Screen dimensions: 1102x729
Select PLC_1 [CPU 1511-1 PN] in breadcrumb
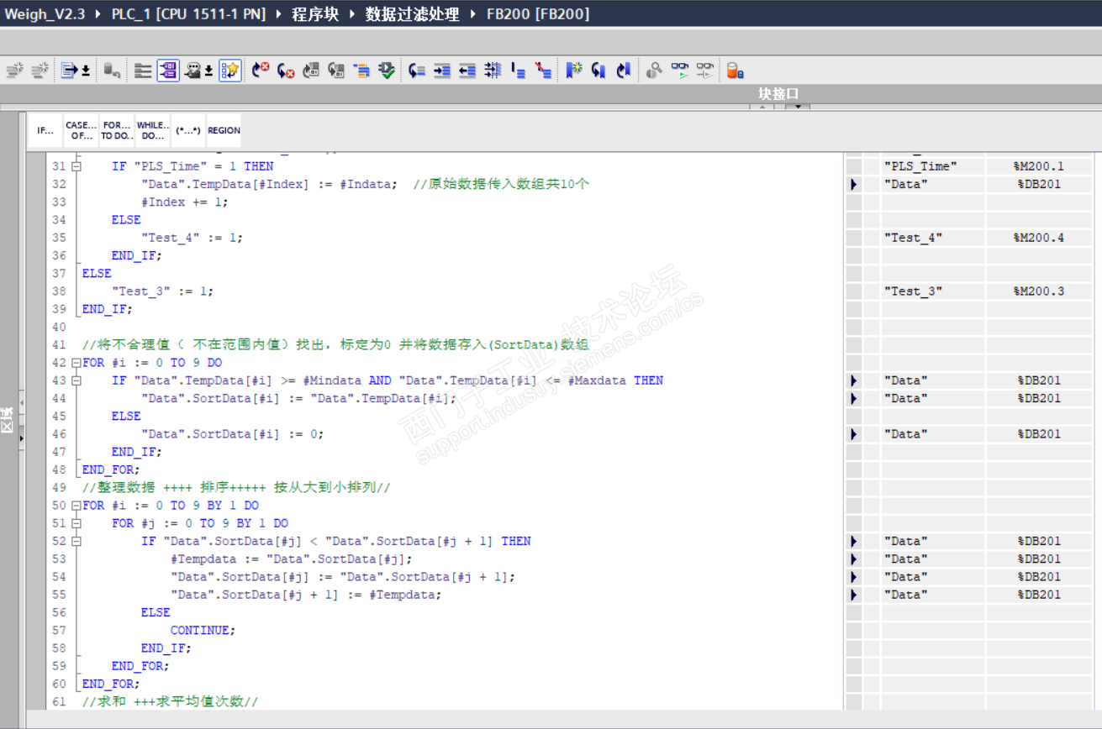[188, 14]
